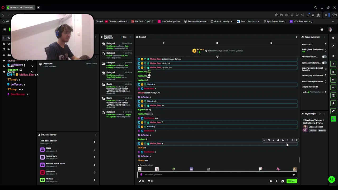Click the Kick clip icon in top bar
The image size is (338, 190).
(322, 30)
